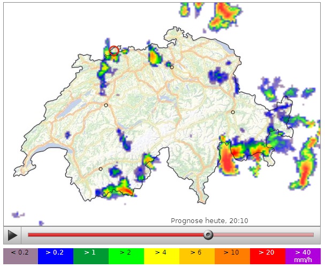Click the '> 20' red legend swatch
The width and height of the screenshot is (325, 268).
coord(268,256)
